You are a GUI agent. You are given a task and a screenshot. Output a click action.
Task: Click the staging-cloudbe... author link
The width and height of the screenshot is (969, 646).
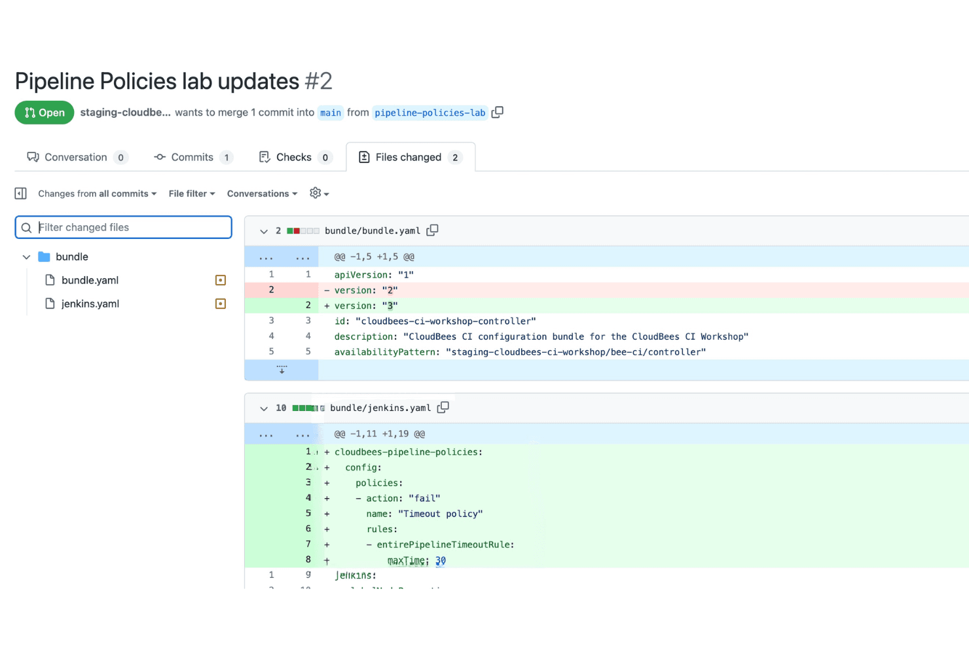pyautogui.click(x=125, y=113)
